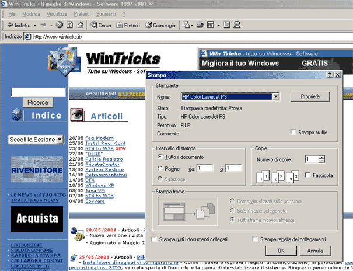Viewport: 353px width, 271px height.
Task: Click the globe telephone icon beside 28/05/2001
Action: (x=77, y=234)
